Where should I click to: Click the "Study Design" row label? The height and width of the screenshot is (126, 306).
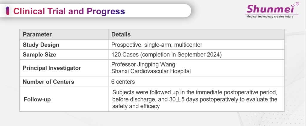[x=41, y=45]
